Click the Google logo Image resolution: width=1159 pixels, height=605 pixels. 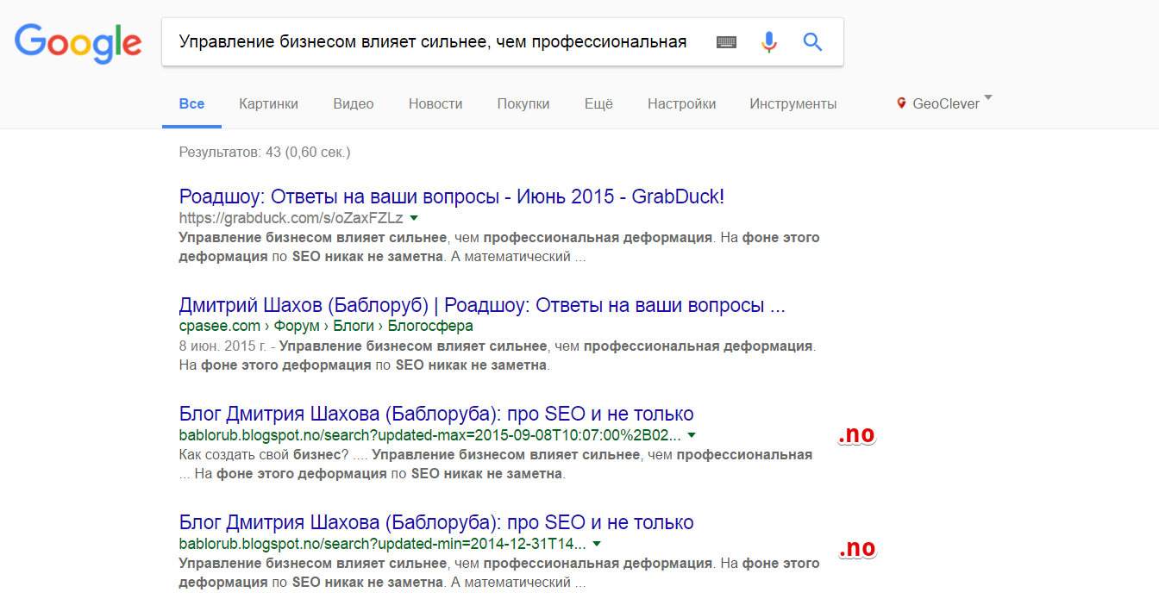coord(78,43)
